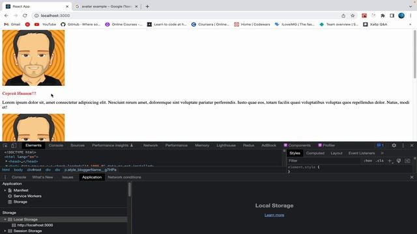Toggle the :hov element state panel
The image size is (417, 234).
point(367,161)
